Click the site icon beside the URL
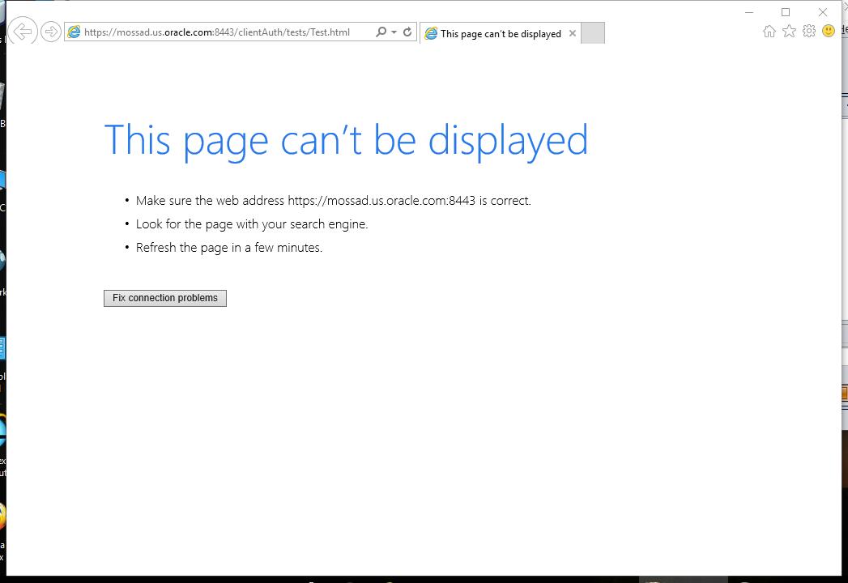Image resolution: width=848 pixels, height=583 pixels. coord(74,32)
